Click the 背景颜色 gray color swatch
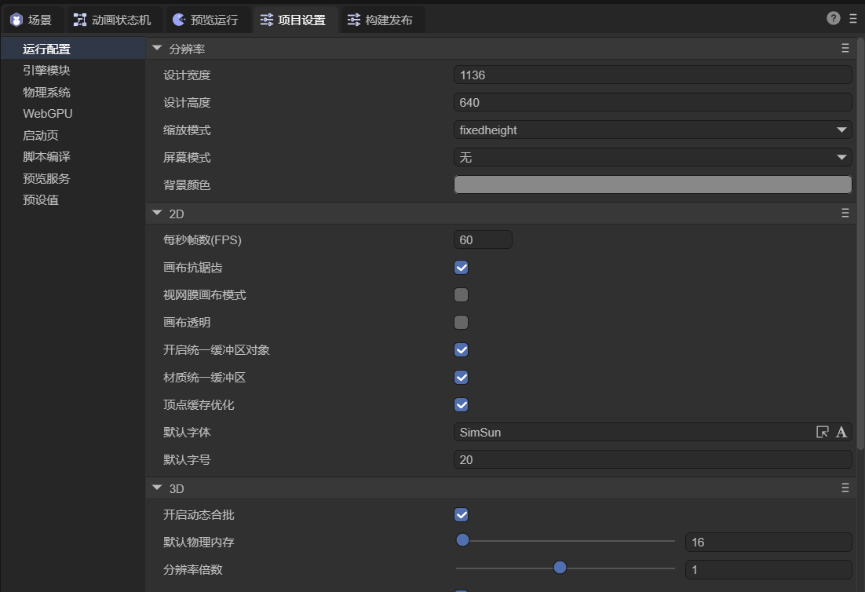Image resolution: width=865 pixels, height=592 pixels. (x=652, y=185)
